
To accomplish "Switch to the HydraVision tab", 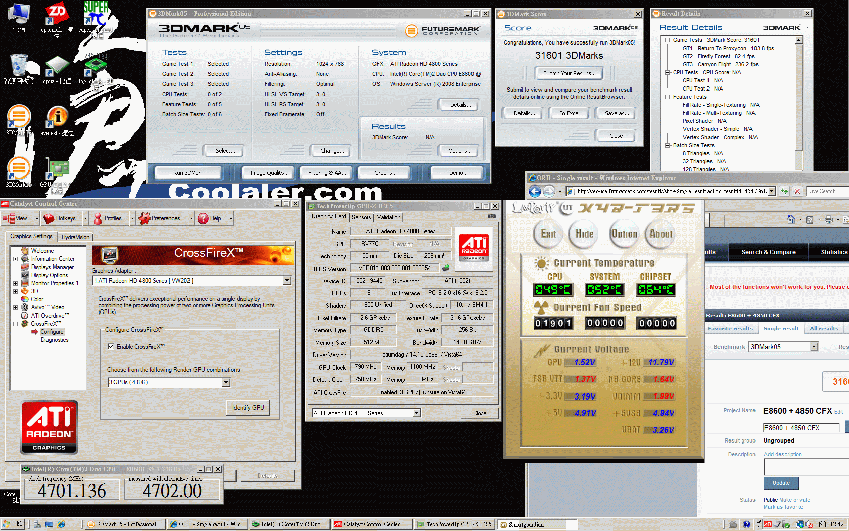I will pyautogui.click(x=75, y=237).
